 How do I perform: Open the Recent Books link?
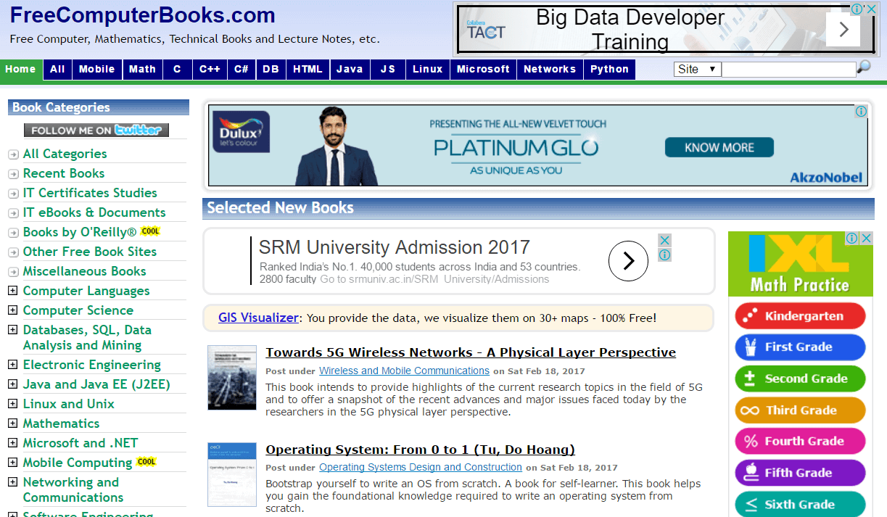(x=64, y=173)
